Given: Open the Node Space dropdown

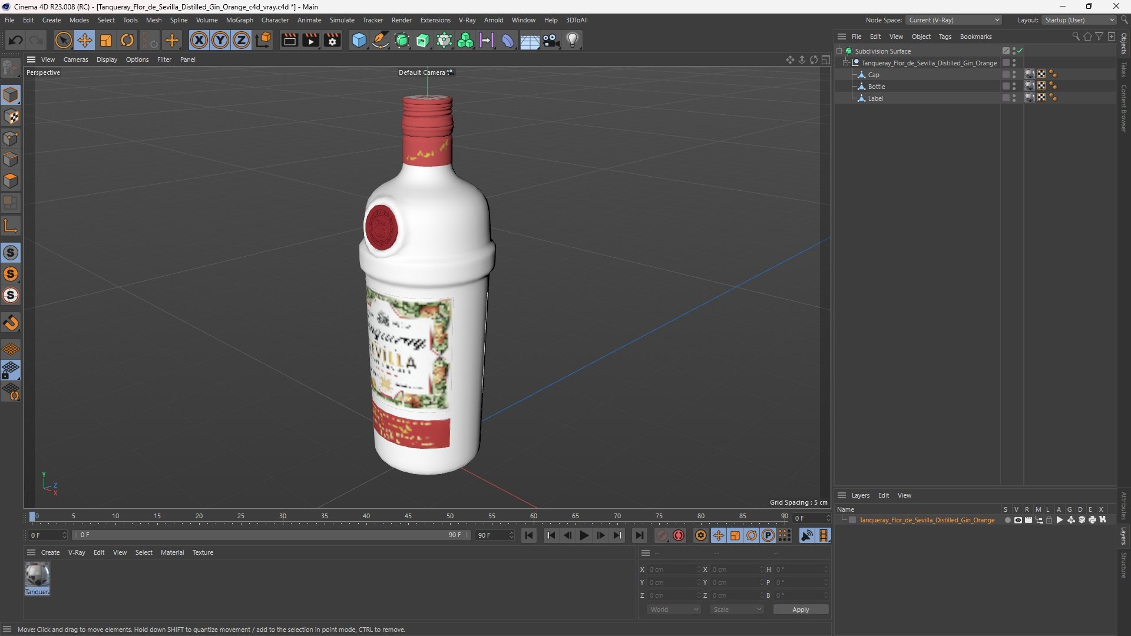Looking at the screenshot, I should point(953,20).
